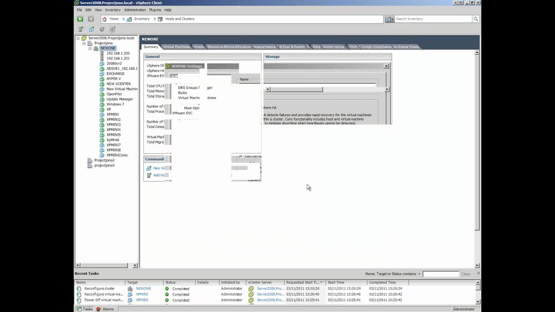
Task: Select the XPMINIClone virtual machine
Action: point(117,155)
